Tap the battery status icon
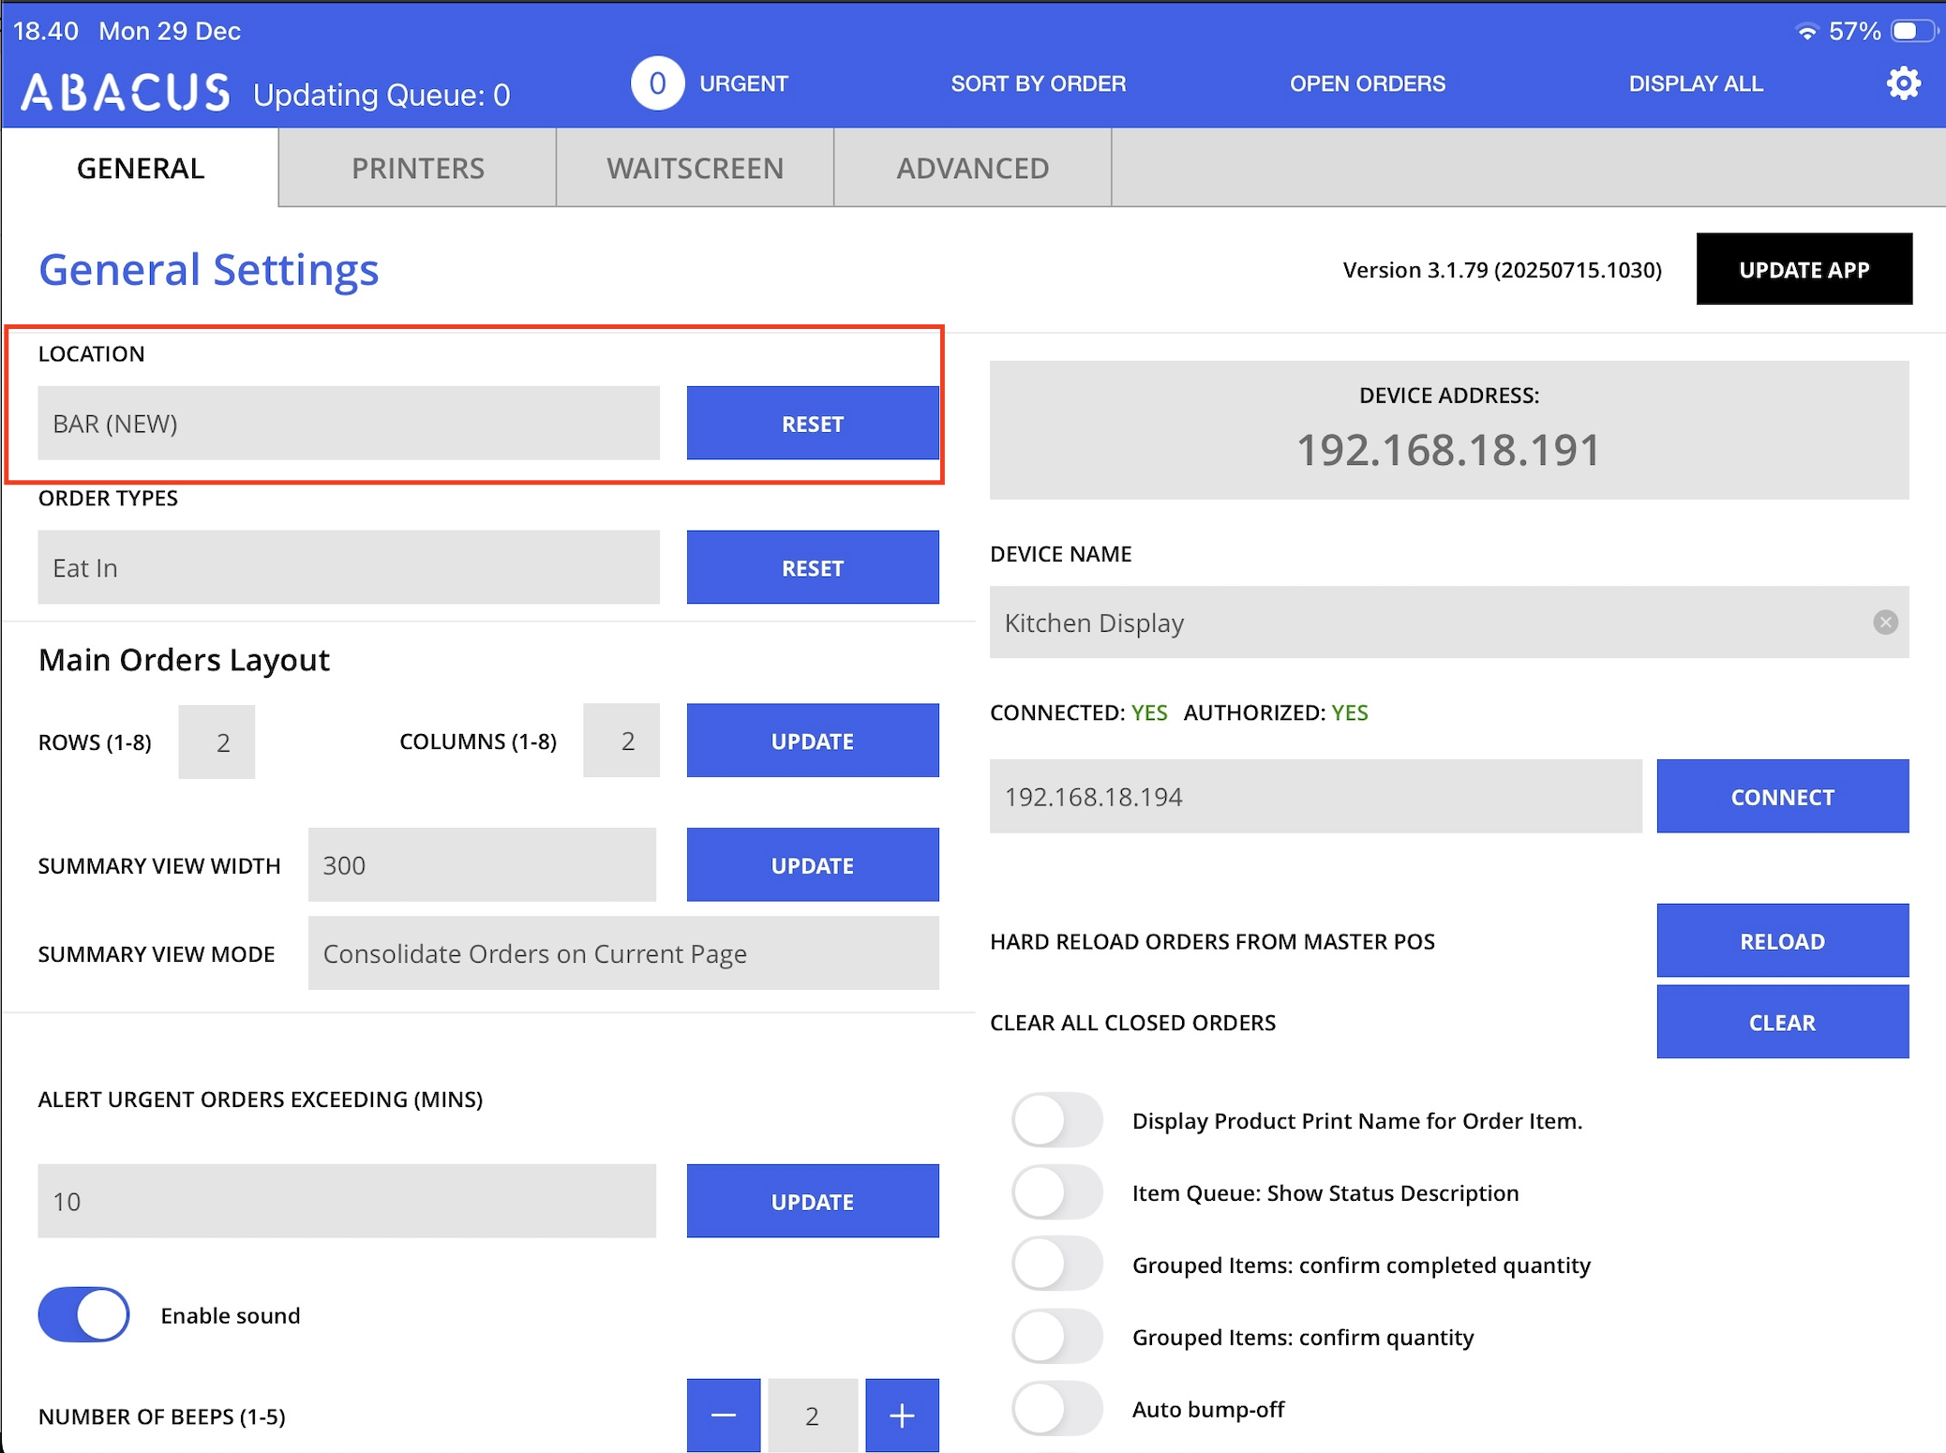The height and width of the screenshot is (1453, 1946). coord(1912,31)
